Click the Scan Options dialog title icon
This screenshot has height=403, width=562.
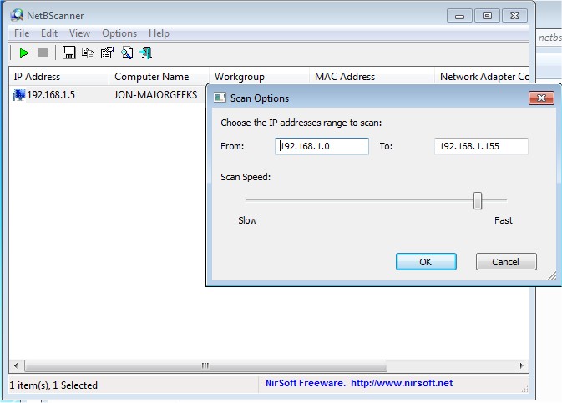coord(220,98)
